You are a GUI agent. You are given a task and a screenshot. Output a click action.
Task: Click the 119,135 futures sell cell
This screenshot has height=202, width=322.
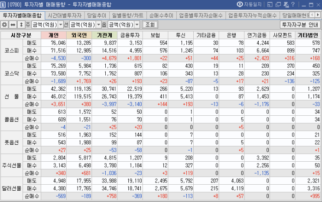pos(79,89)
